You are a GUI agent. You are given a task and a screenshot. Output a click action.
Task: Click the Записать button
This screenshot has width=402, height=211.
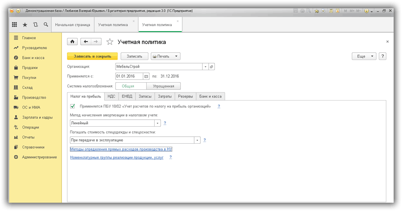click(134, 56)
